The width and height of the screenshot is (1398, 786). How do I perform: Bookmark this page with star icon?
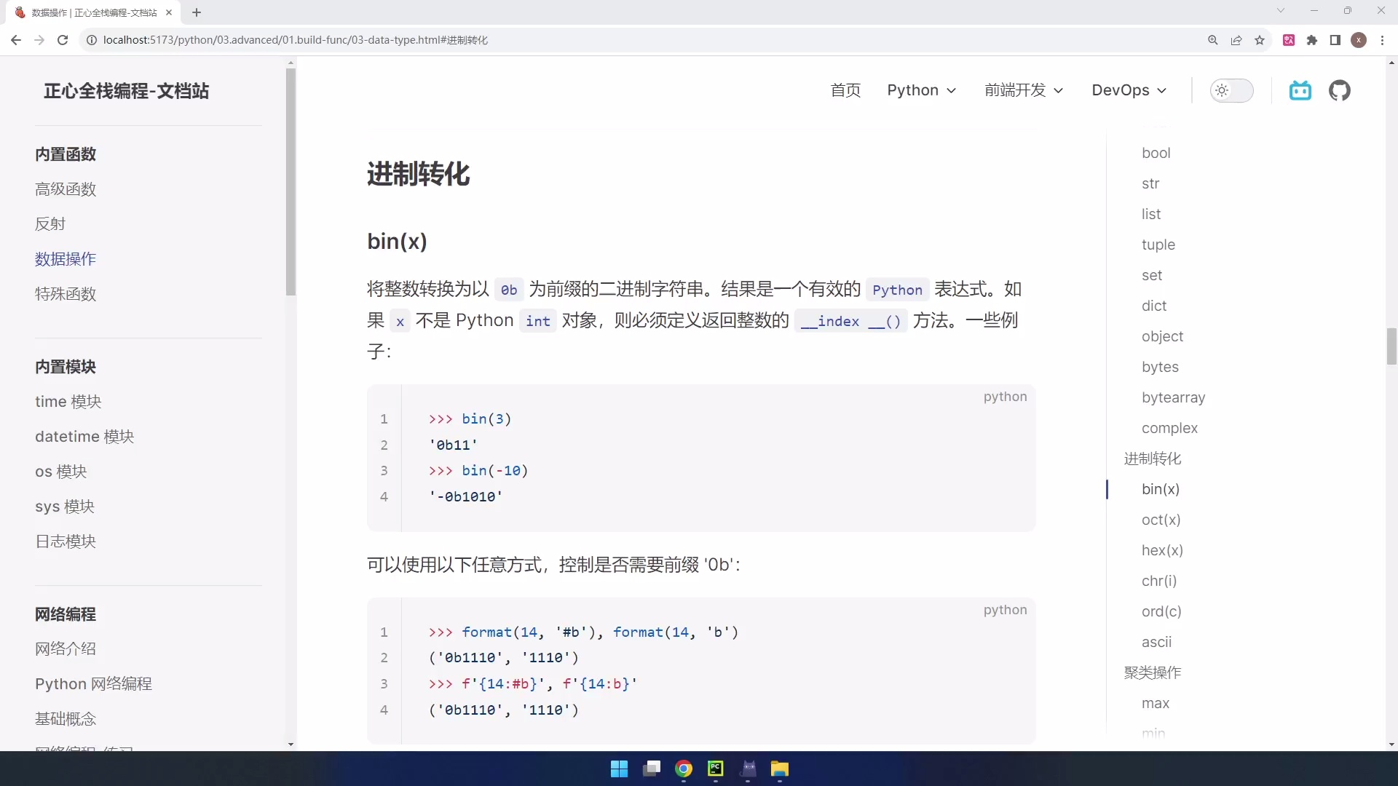pyautogui.click(x=1260, y=40)
